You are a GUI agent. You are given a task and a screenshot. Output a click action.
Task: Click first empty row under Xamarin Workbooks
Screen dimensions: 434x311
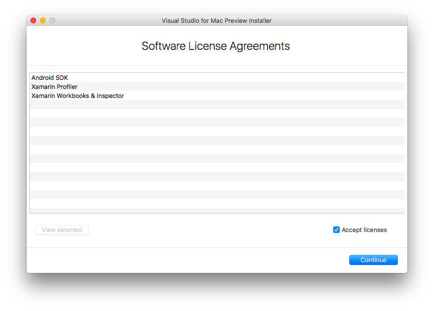point(217,105)
